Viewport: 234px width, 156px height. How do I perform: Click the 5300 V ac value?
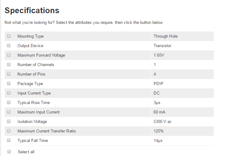tap(162, 122)
